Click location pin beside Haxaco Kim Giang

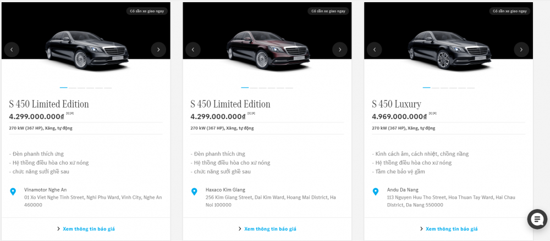(x=194, y=192)
